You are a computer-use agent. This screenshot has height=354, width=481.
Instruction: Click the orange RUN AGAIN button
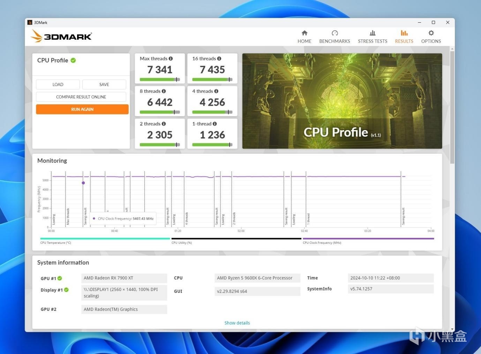click(82, 109)
